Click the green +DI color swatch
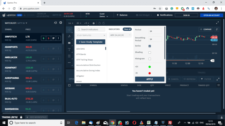225x126 pixels. point(150,67)
